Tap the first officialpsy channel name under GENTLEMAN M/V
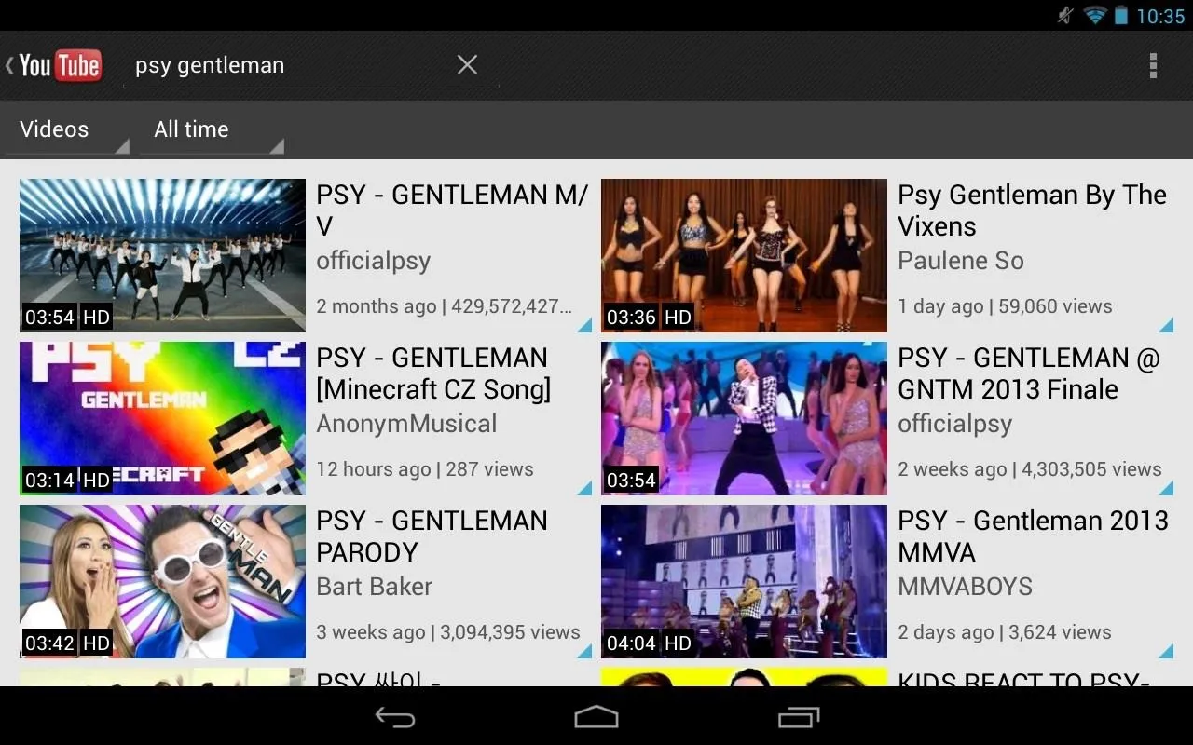The width and height of the screenshot is (1193, 745). pos(373,262)
